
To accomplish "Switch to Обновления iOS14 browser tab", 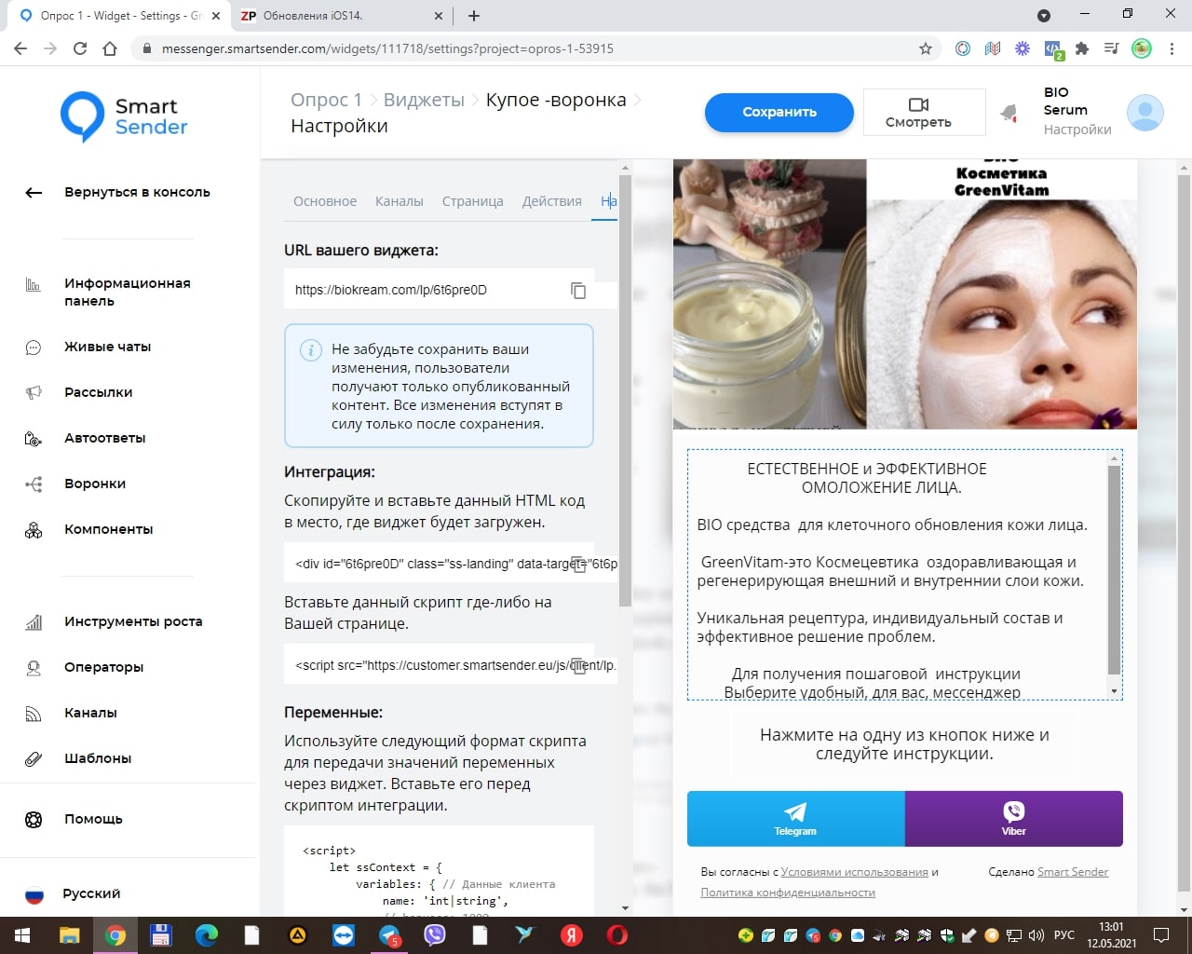I will pos(342,16).
